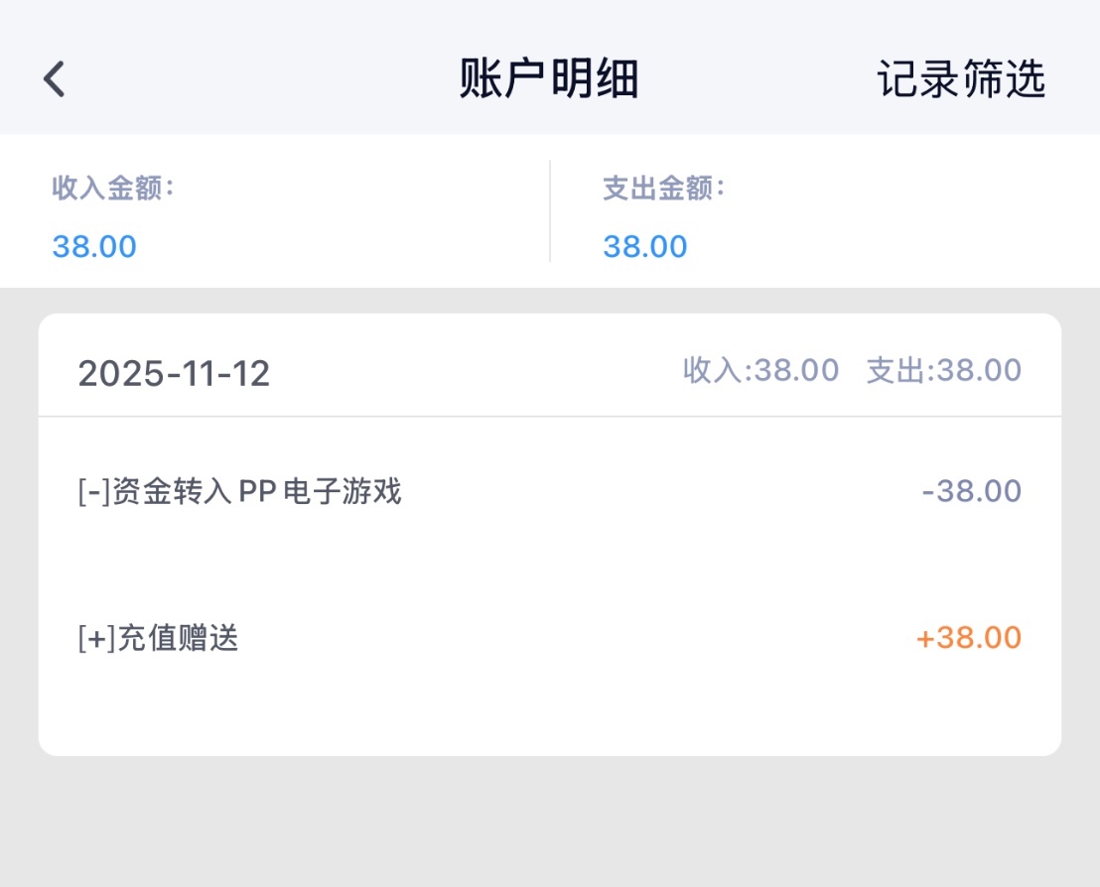Tap the empty gray area below the card
Viewport: 1100px width, 887px height.
tap(549, 824)
